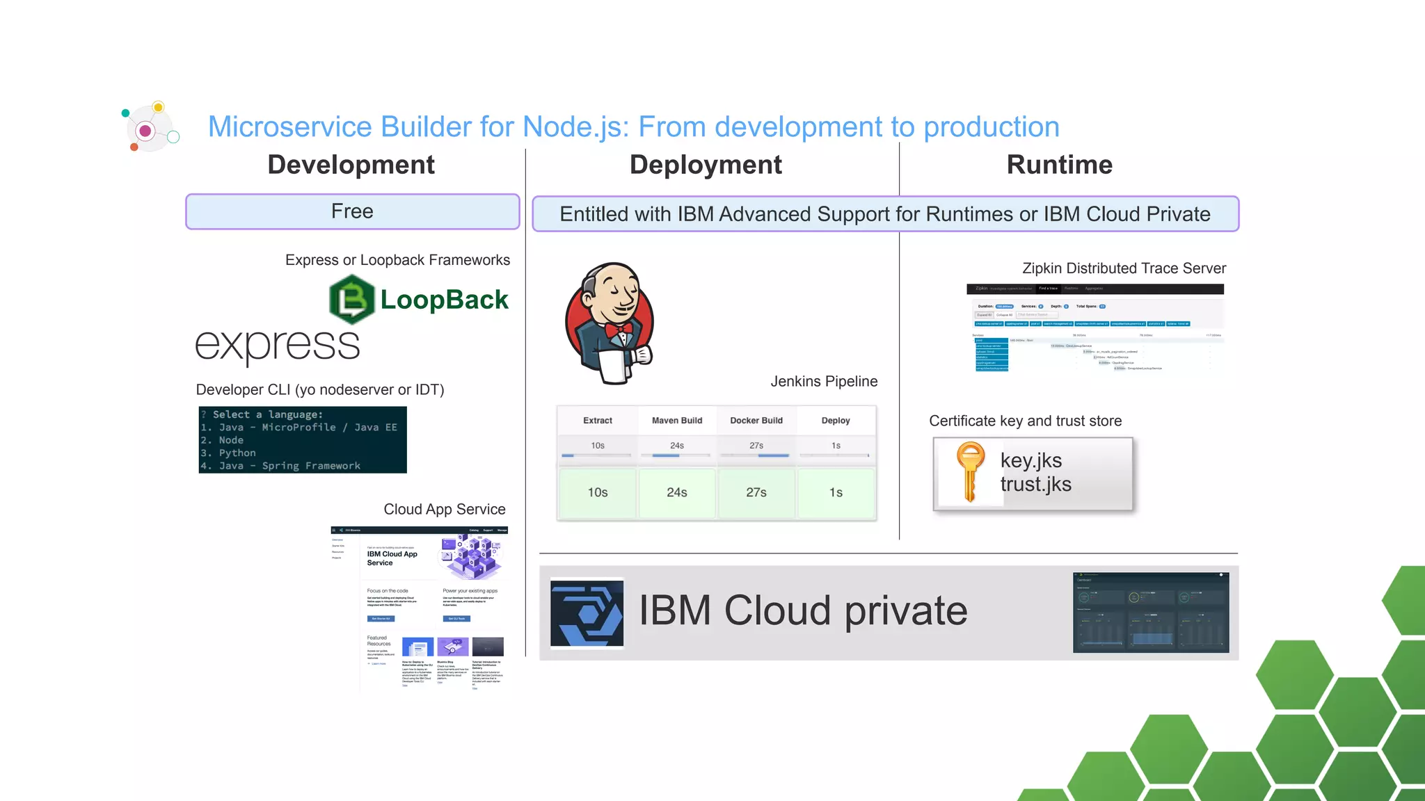Screen dimensions: 1425x801
Task: Click 'Express or Loopback Frameworks' label
Action: point(397,260)
